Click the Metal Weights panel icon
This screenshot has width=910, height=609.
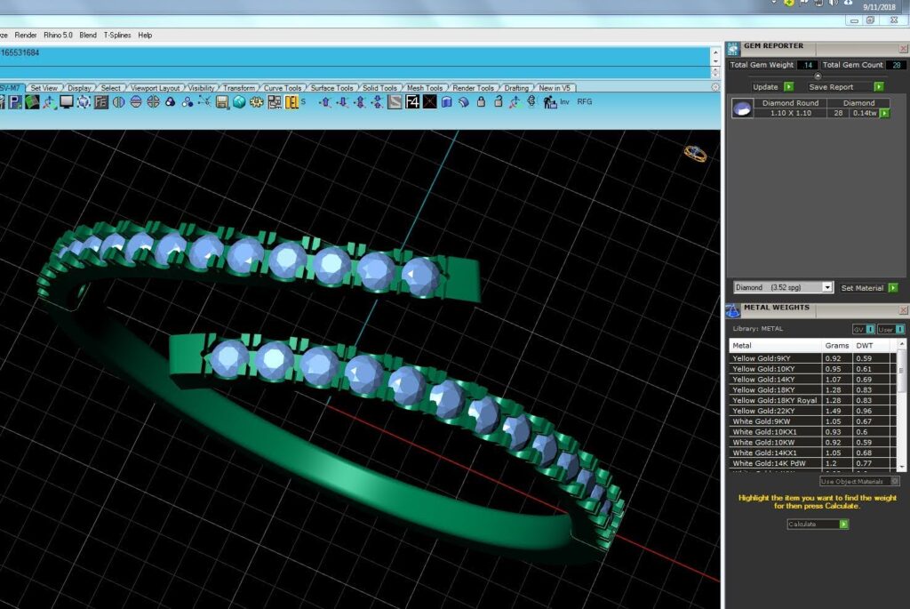[733, 310]
